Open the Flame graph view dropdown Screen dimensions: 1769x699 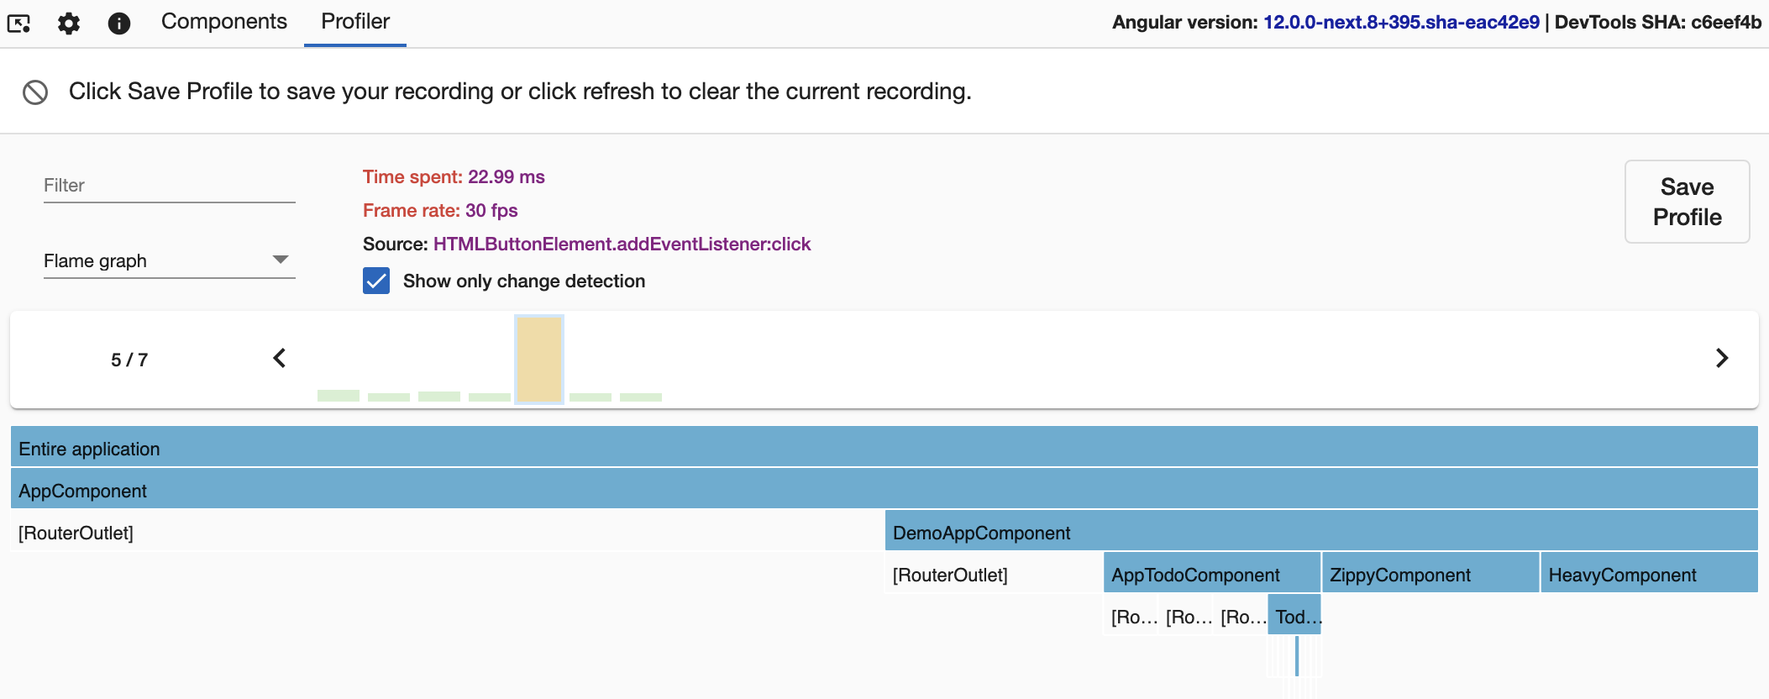click(x=169, y=260)
